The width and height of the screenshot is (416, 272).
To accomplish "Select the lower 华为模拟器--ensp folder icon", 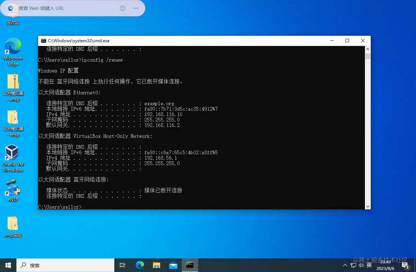I will [13, 123].
